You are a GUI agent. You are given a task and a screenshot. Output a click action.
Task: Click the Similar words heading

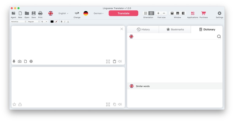(x=143, y=86)
